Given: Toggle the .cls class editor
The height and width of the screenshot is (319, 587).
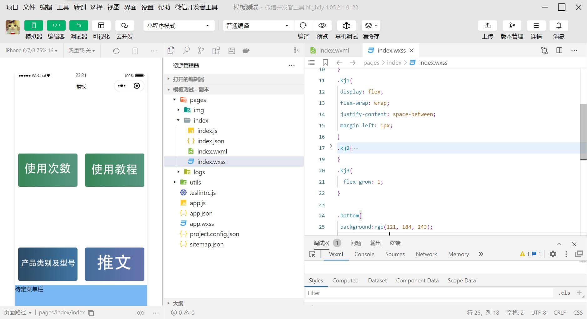Looking at the screenshot, I should click(564, 293).
